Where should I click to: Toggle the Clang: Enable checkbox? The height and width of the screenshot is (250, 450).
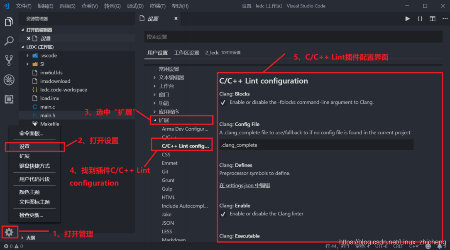click(223, 214)
